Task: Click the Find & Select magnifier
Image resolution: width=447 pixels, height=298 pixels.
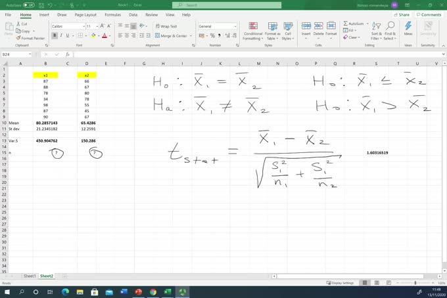Action: coord(390,30)
